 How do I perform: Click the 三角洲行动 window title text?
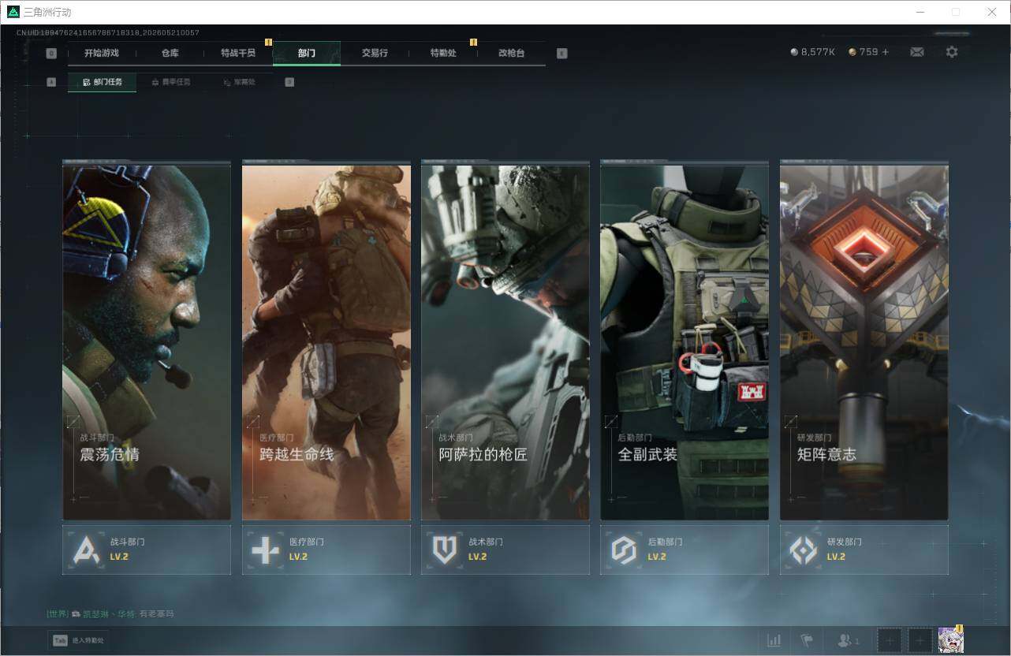pyautogui.click(x=48, y=12)
